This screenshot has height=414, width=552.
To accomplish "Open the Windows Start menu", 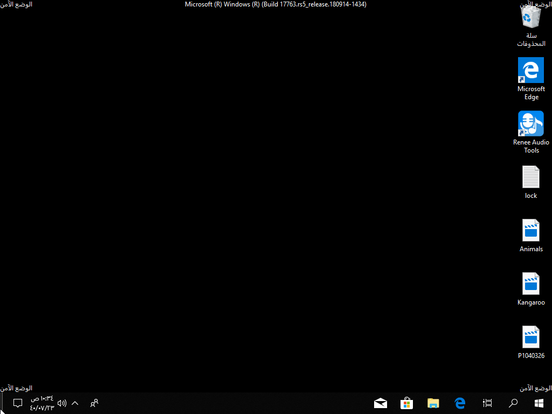I will click(539, 403).
